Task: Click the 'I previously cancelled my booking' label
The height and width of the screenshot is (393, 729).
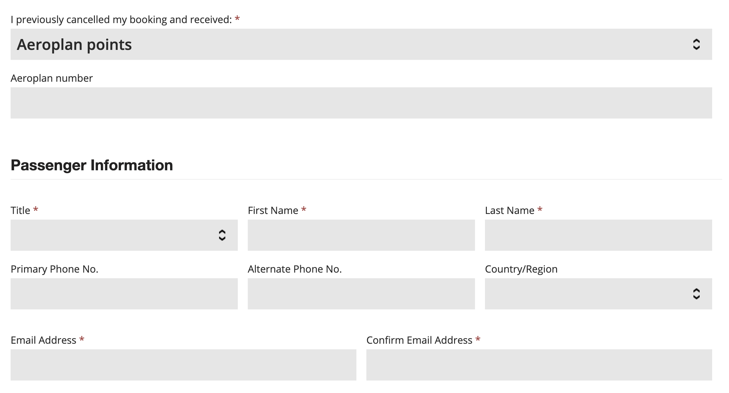Action: coord(121,20)
